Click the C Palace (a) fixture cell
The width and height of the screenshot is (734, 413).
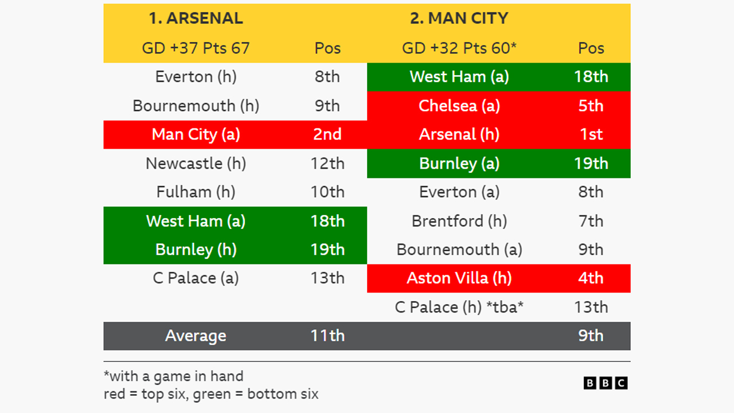tap(196, 278)
